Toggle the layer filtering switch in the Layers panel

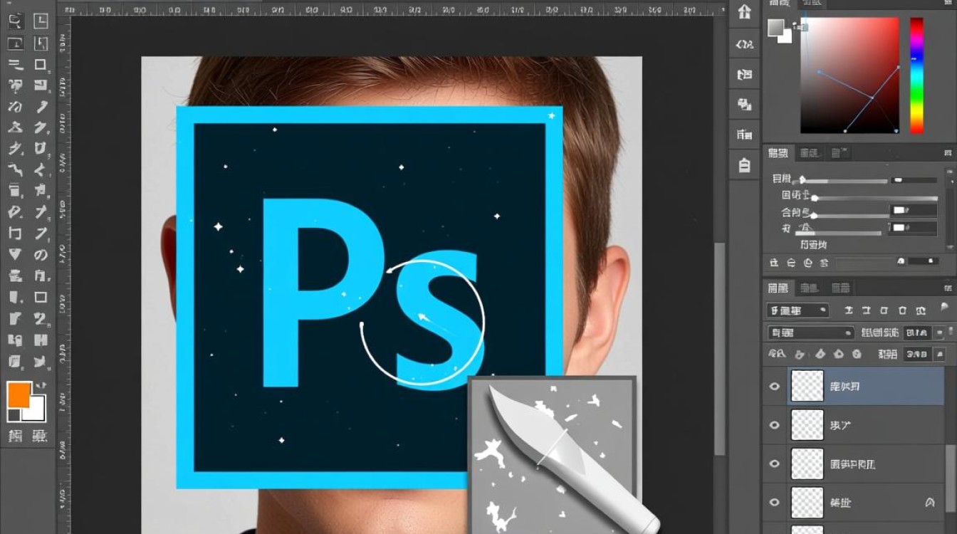(x=944, y=308)
